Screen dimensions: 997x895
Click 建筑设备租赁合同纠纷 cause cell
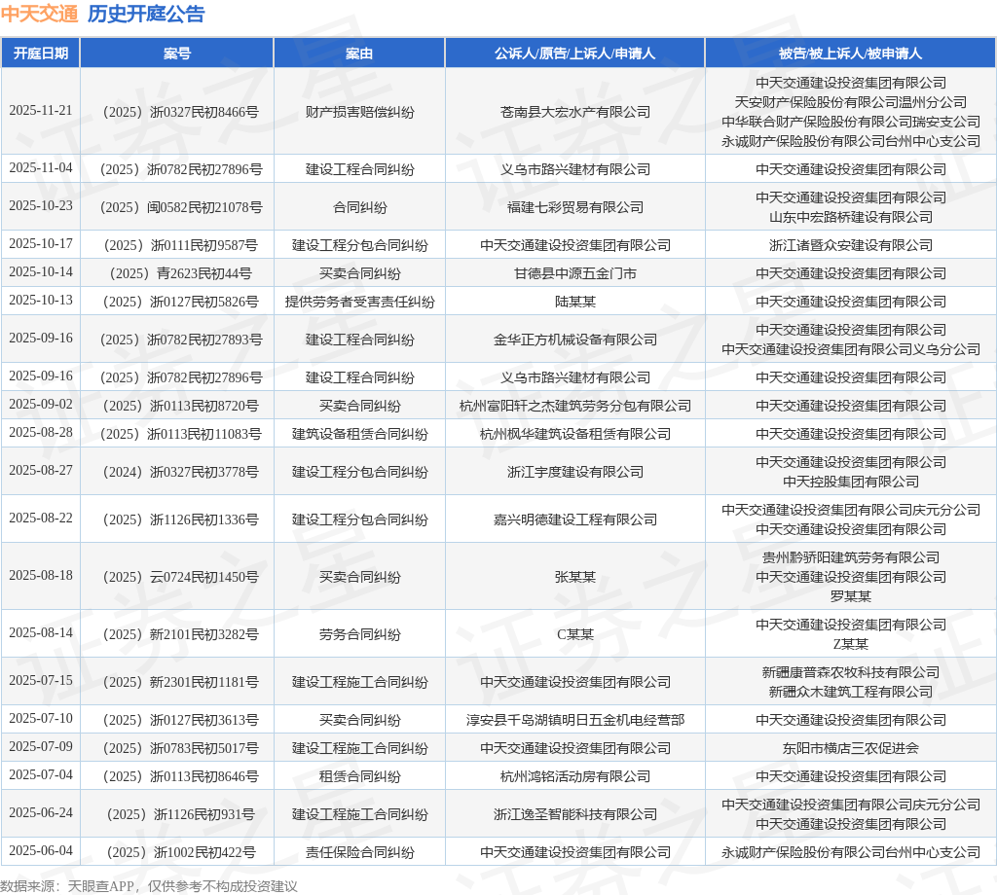coord(359,435)
